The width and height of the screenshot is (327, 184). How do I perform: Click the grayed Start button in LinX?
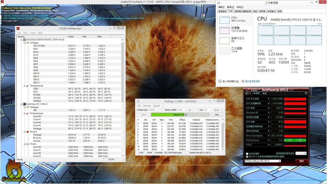coord(144,115)
